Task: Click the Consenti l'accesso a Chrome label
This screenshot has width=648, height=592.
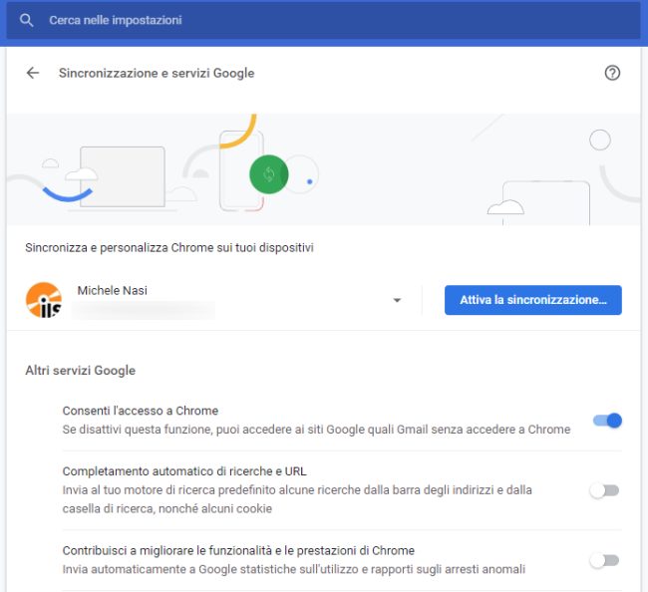Action: [x=141, y=411]
